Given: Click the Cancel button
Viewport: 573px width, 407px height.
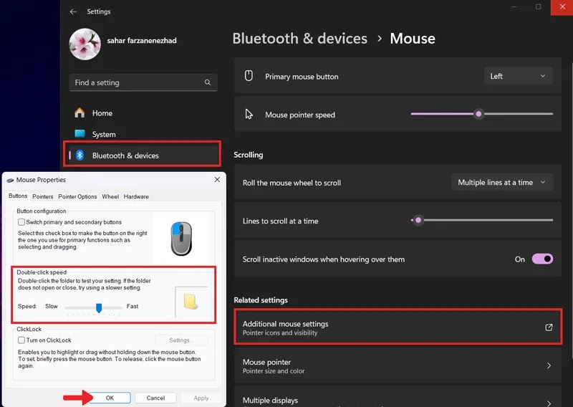Looking at the screenshot, I should (155, 398).
